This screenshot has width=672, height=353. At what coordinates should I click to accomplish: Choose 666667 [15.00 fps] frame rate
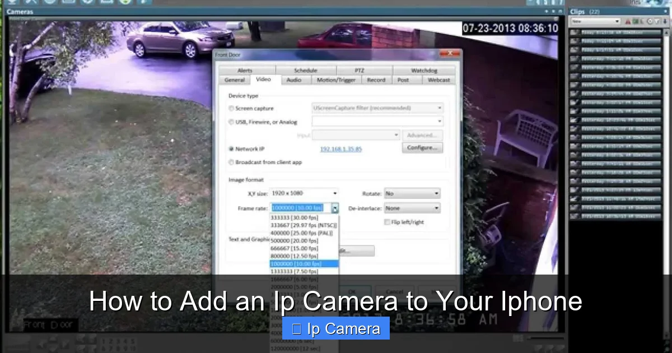coord(304,248)
